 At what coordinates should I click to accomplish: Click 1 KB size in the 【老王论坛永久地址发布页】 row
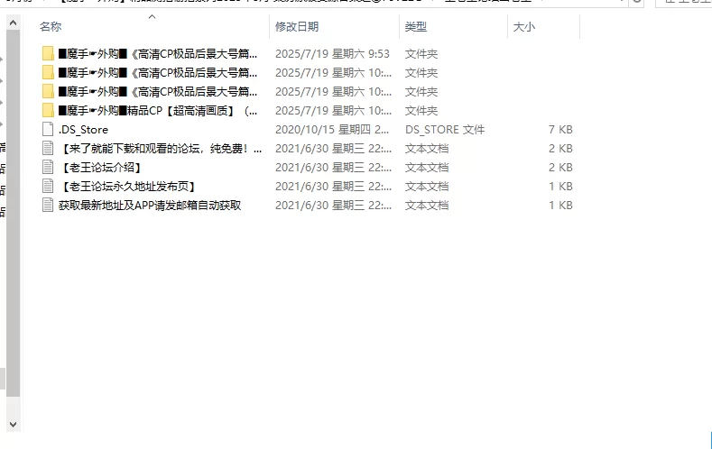(x=560, y=187)
